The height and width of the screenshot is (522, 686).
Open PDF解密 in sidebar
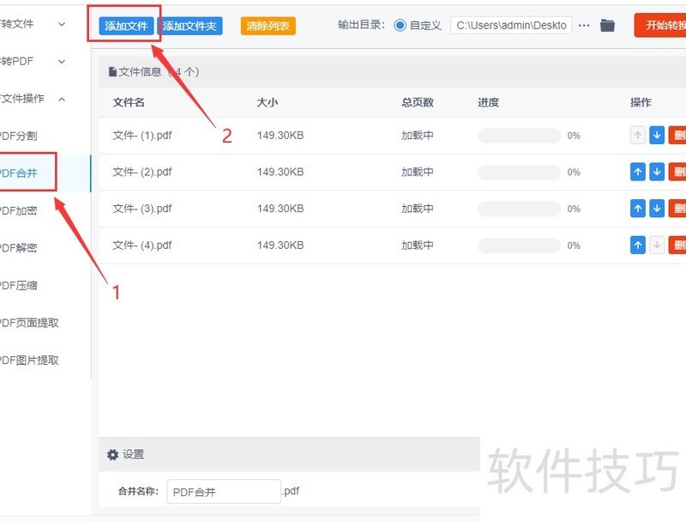[18, 248]
